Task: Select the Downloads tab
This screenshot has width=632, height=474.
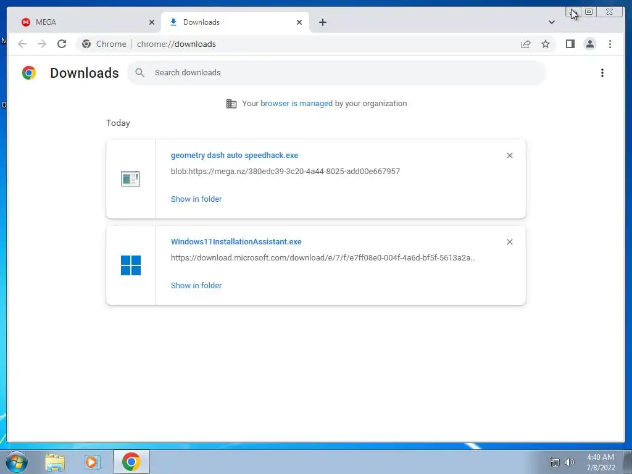Action: (235, 22)
